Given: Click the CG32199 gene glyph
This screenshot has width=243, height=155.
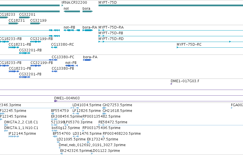Looking at the screenshot, I should pos(35,23).
